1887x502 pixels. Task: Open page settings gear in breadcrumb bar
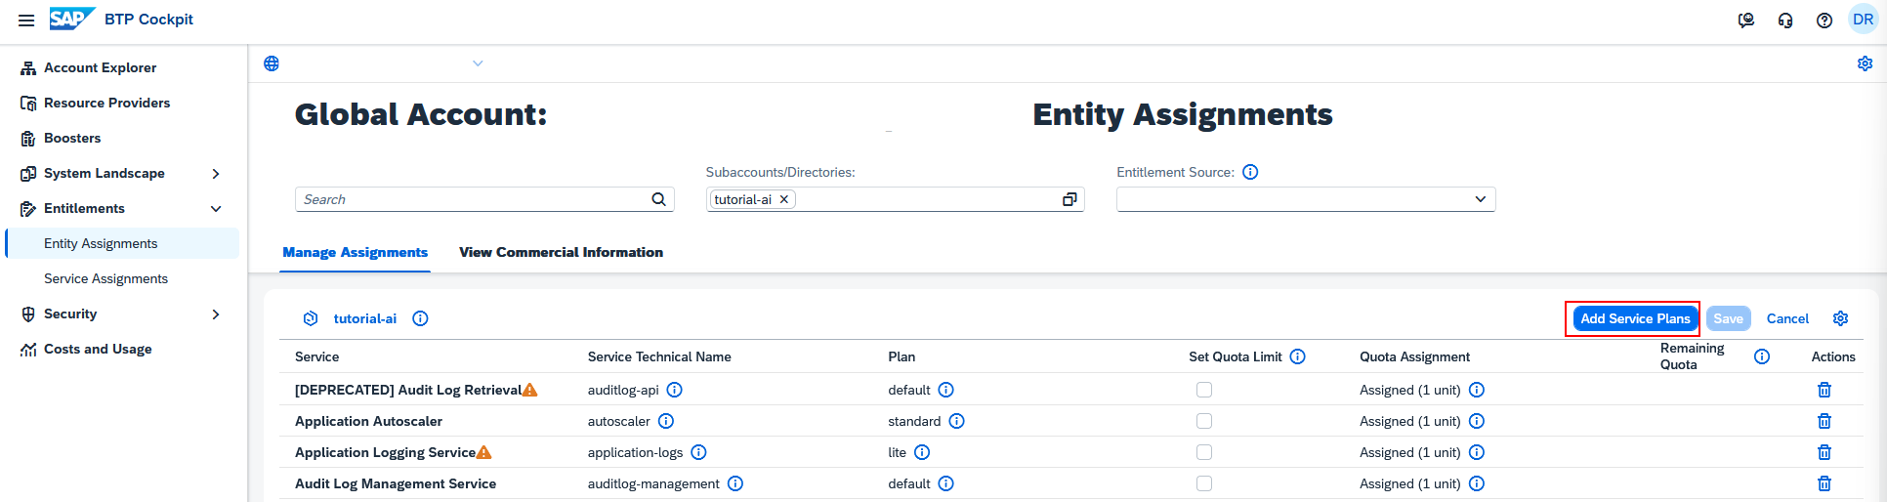[x=1865, y=63]
